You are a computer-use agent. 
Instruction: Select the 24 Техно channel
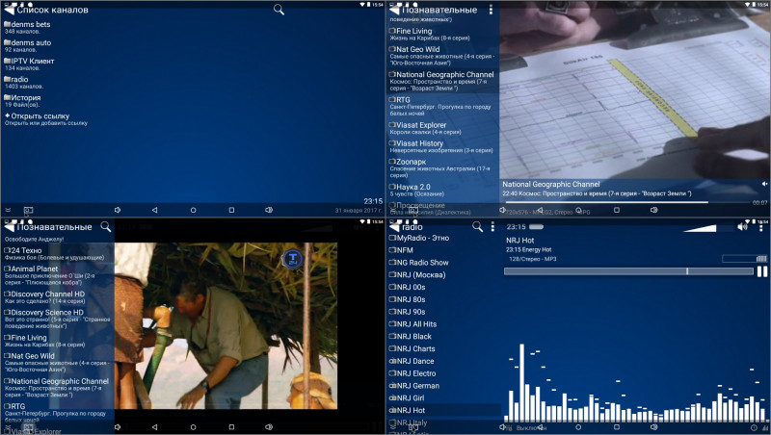[x=58, y=253]
